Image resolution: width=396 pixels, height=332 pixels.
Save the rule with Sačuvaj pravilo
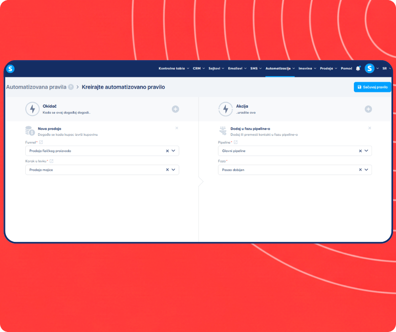point(372,87)
